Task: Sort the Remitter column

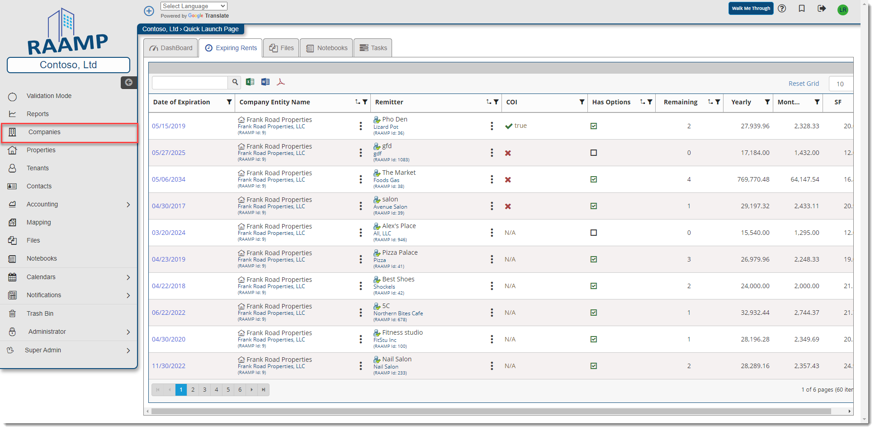Action: 489,102
